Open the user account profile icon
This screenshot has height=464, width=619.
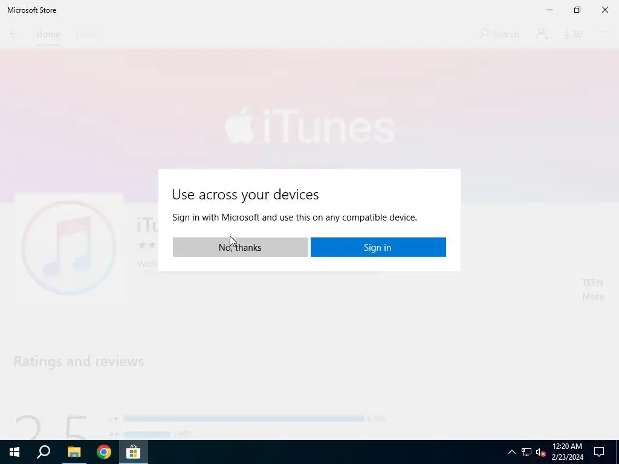542,34
